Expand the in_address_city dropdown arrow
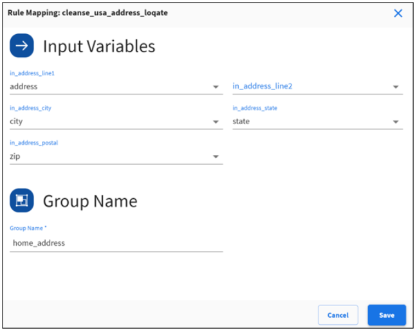The image size is (415, 330). pos(216,122)
